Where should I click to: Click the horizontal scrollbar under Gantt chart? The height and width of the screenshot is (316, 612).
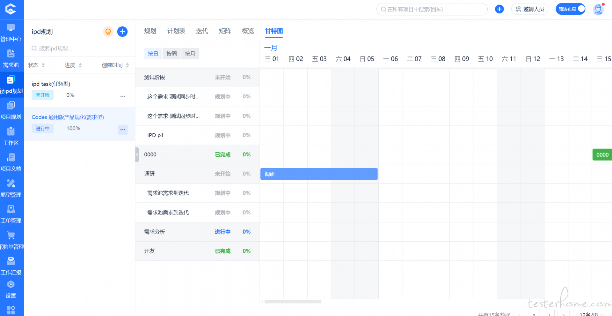pyautogui.click(x=293, y=302)
